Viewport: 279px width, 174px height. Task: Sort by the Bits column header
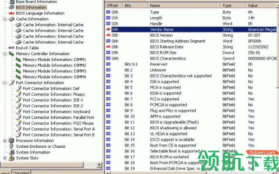(135, 5)
